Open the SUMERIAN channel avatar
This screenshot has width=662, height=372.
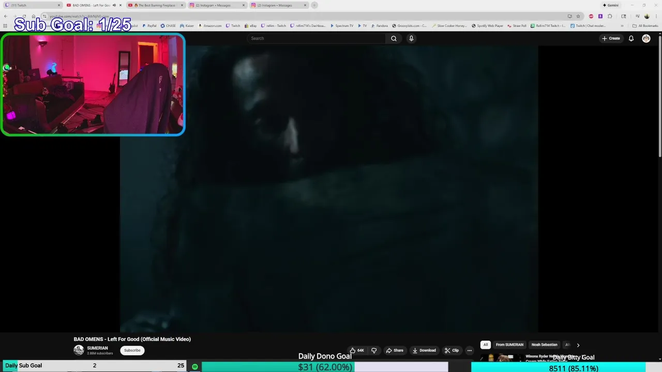[79, 350]
